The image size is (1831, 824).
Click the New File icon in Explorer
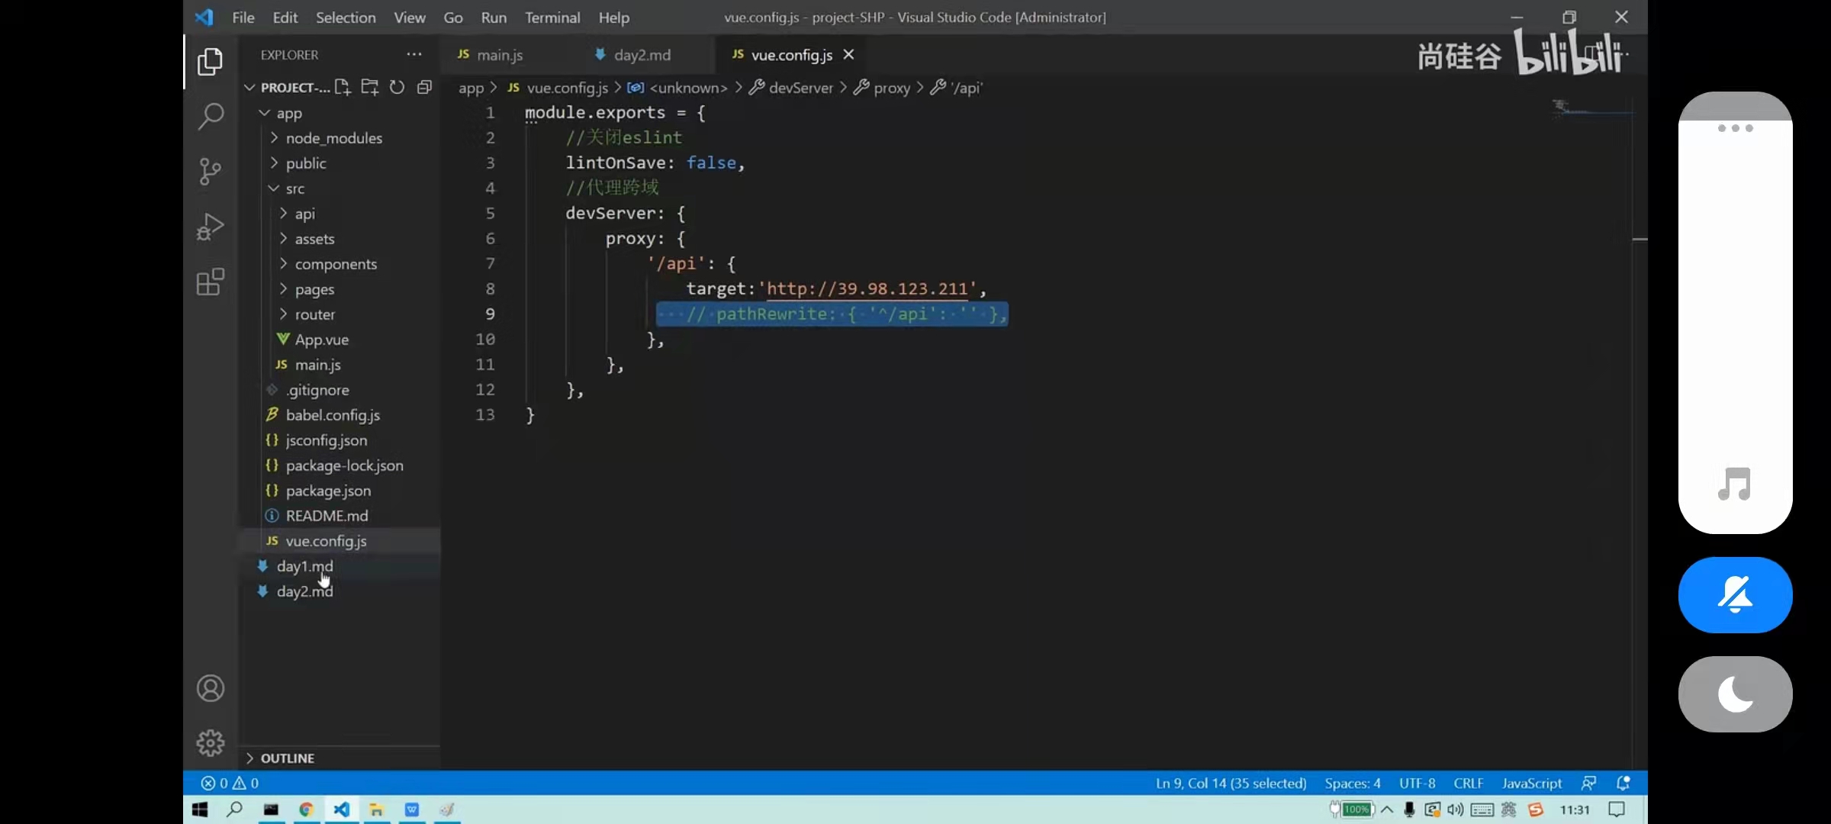pos(343,87)
